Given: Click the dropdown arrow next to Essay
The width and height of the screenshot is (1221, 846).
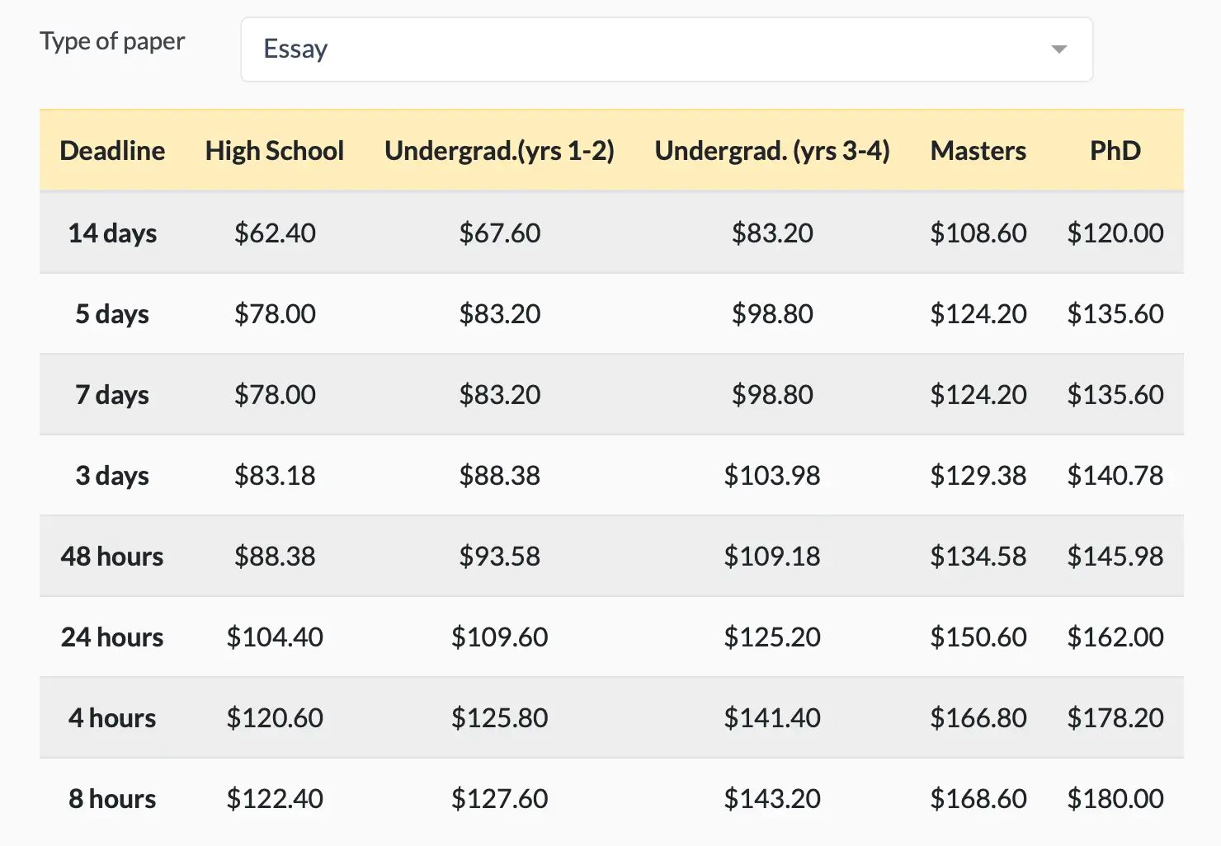Looking at the screenshot, I should (1058, 49).
